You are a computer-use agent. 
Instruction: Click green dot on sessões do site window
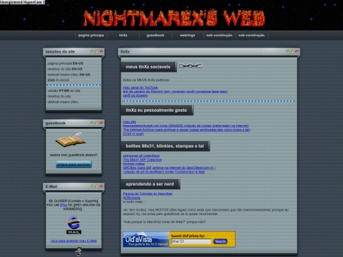(x=92, y=51)
